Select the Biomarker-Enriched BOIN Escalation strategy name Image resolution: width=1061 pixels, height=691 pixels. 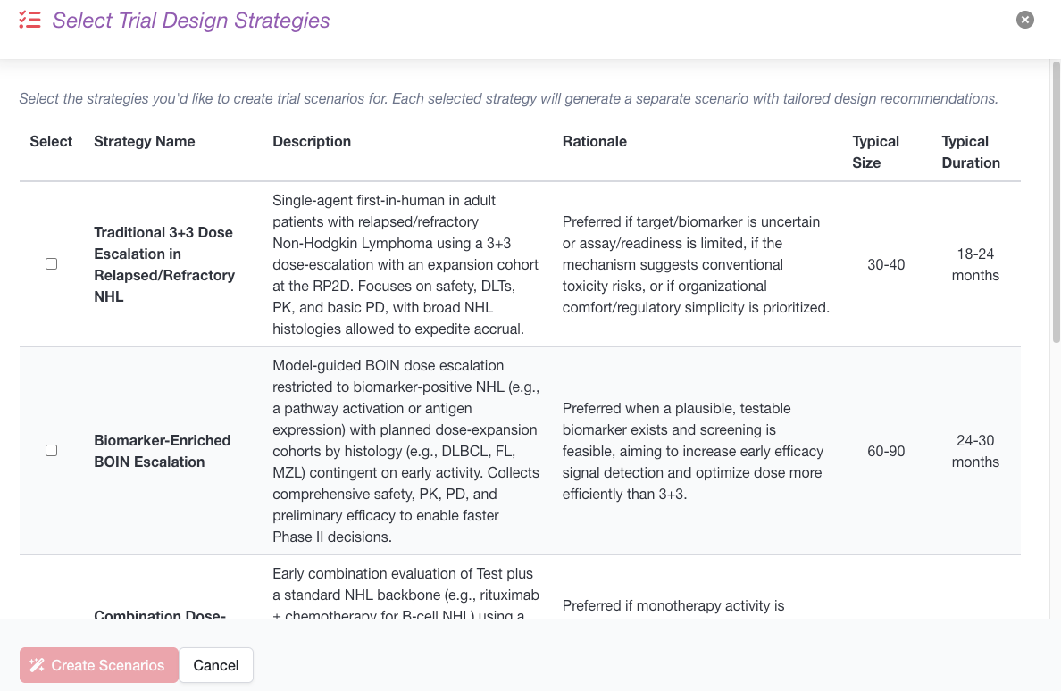pos(162,451)
